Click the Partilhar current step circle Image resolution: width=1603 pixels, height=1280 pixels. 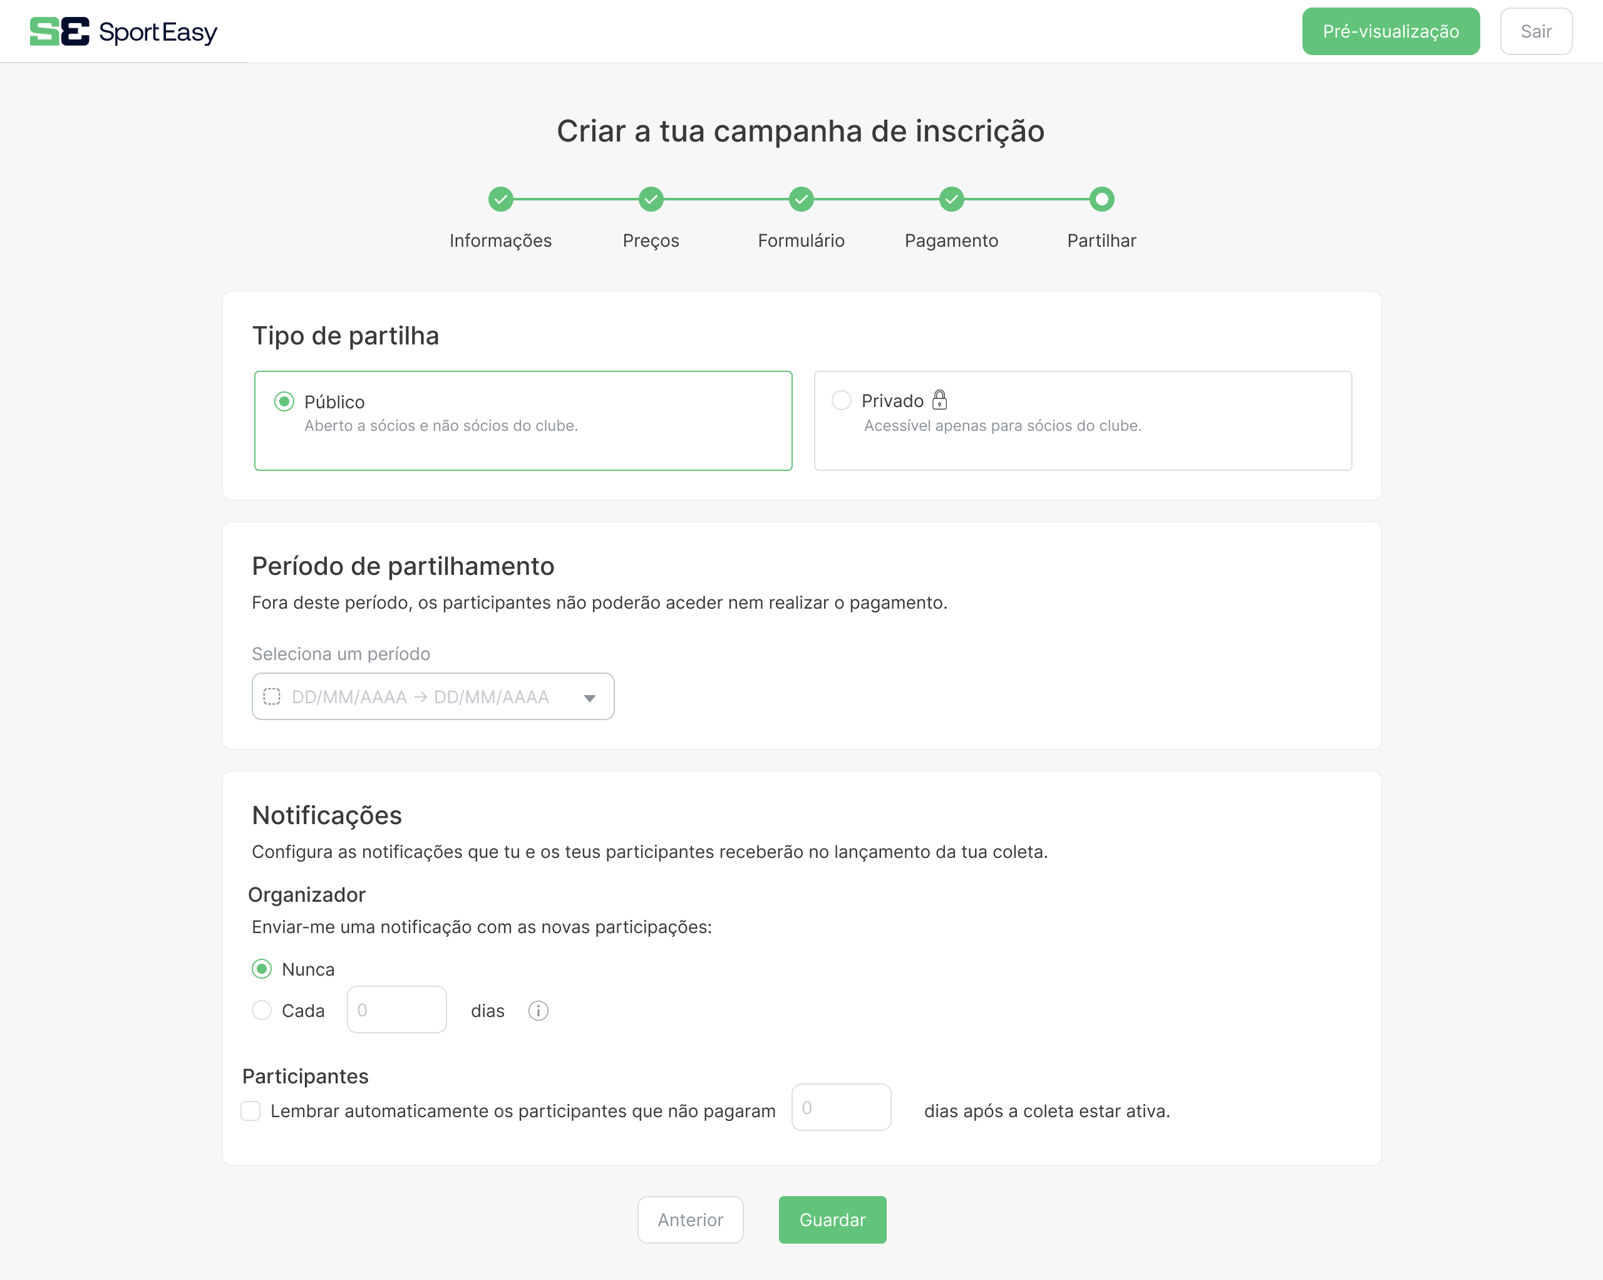1101,199
